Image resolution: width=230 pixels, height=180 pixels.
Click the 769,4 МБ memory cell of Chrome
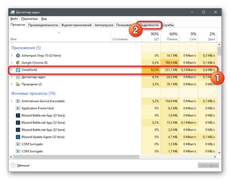point(170,62)
